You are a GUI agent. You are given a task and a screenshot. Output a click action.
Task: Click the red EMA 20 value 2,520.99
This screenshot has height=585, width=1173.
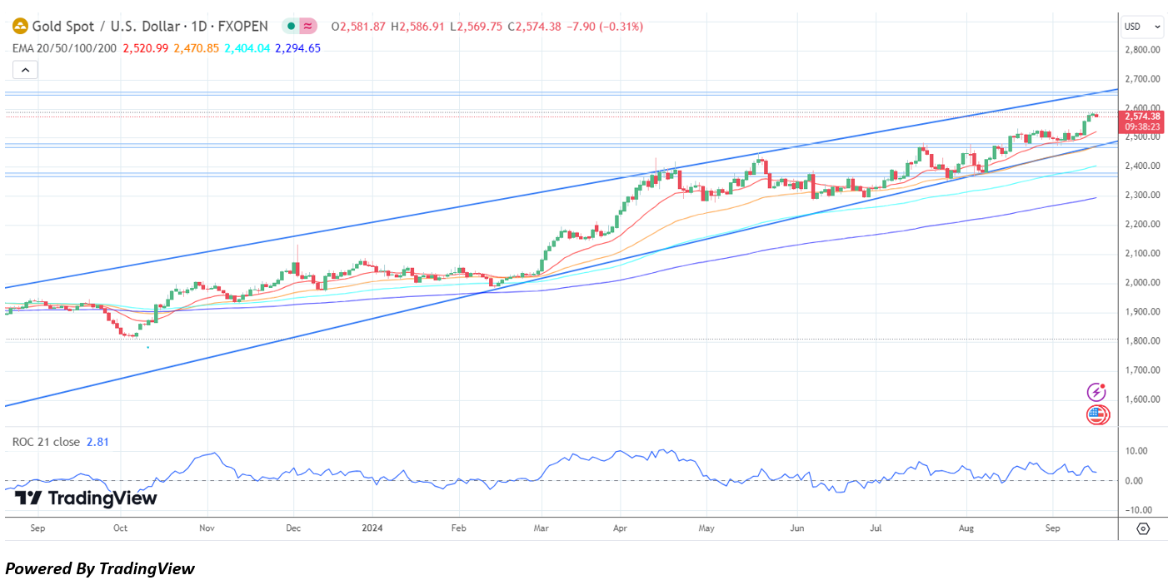(x=145, y=48)
